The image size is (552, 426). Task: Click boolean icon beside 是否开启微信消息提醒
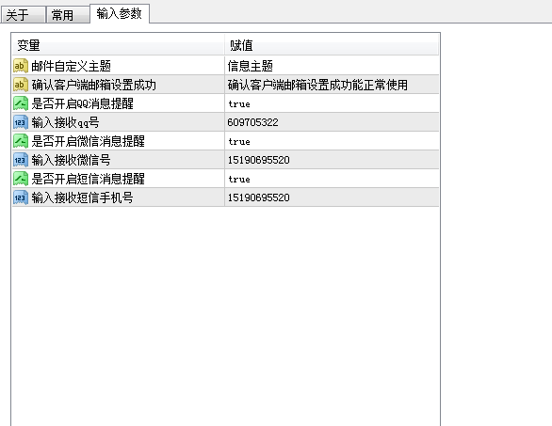[21, 141]
